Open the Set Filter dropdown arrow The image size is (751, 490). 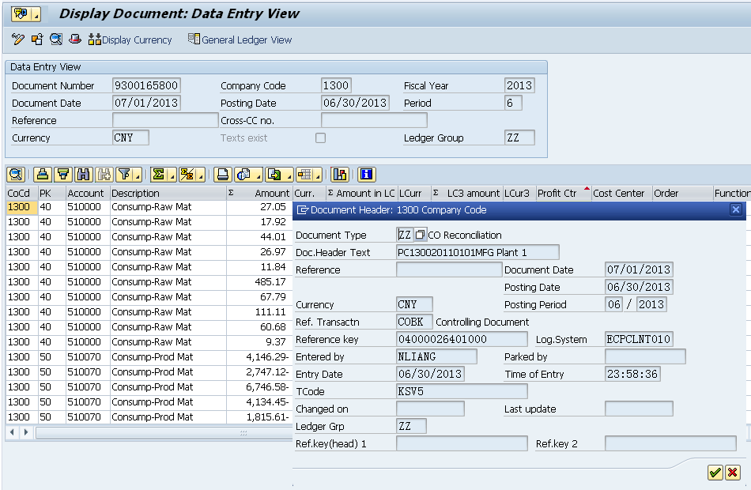pyautogui.click(x=138, y=175)
